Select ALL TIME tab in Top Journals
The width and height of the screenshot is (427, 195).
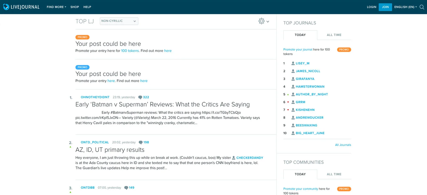pos(334,35)
